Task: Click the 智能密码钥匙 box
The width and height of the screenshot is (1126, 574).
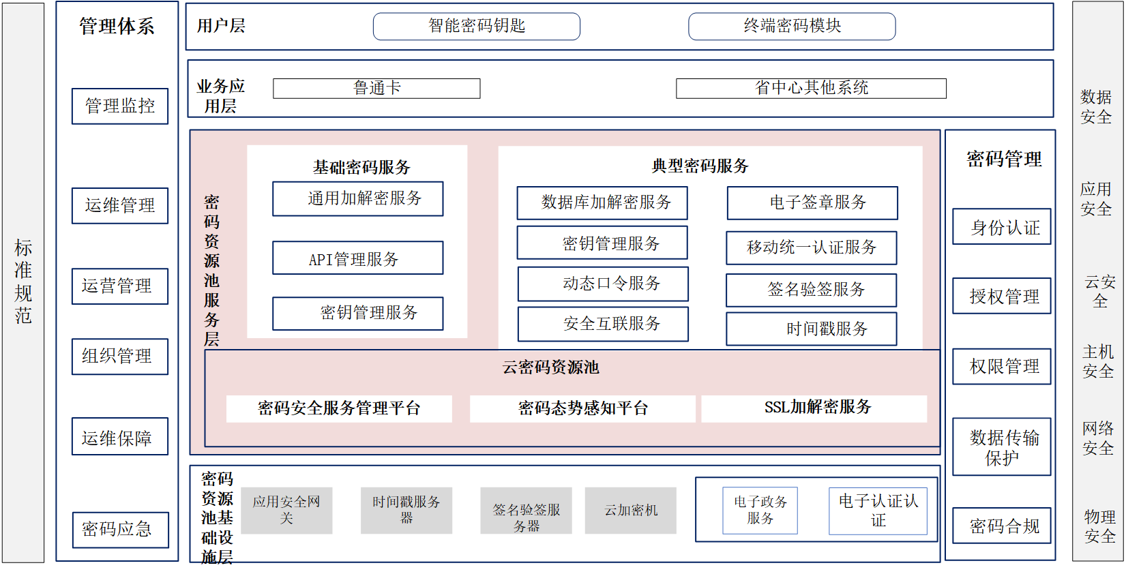Action: tap(476, 27)
